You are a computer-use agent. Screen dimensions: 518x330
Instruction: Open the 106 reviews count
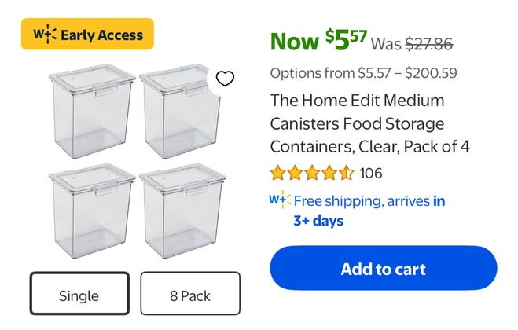pyautogui.click(x=370, y=173)
